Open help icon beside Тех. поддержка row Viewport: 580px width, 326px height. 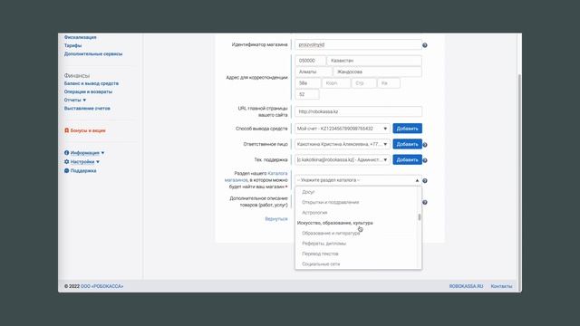[425, 160]
